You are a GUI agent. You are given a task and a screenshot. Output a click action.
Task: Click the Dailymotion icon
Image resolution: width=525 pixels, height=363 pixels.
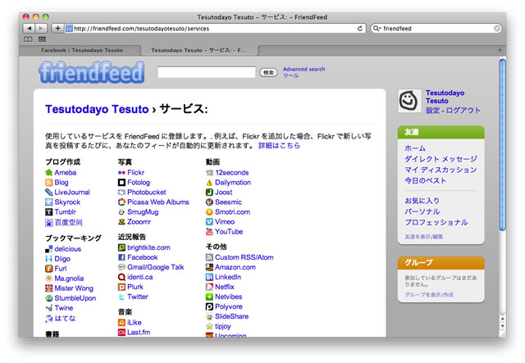click(x=209, y=183)
